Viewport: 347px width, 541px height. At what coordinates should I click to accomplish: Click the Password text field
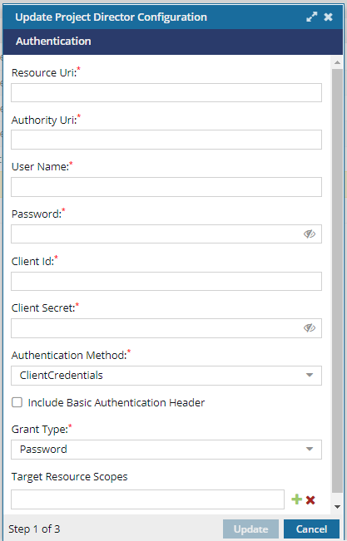click(157, 234)
